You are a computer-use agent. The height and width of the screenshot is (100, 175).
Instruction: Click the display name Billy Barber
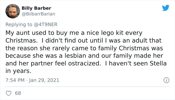pyautogui.click(x=36, y=8)
